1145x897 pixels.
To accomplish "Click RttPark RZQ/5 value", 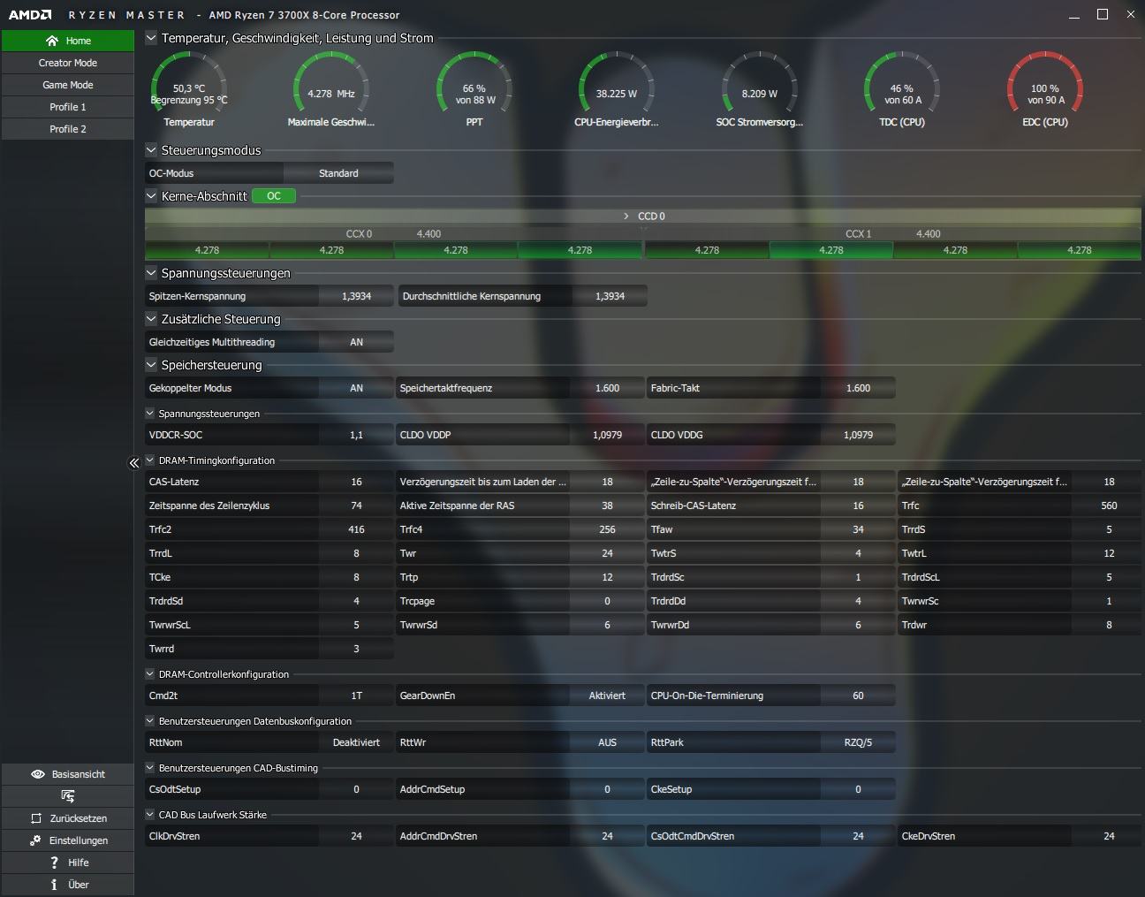I will (x=858, y=742).
